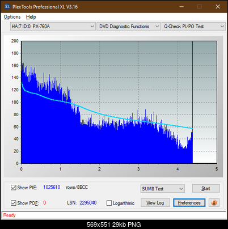Expand the DVD Diagnostic Functions dropdown
The width and height of the screenshot is (228, 229).
coord(129,27)
